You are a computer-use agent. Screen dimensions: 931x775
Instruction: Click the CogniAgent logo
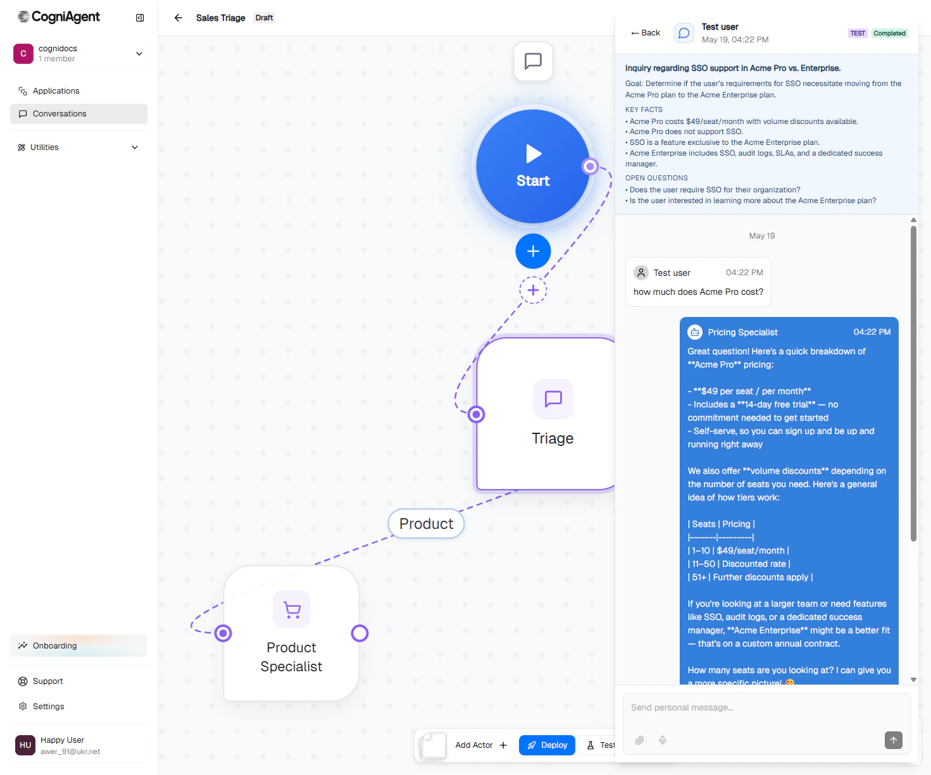59,17
